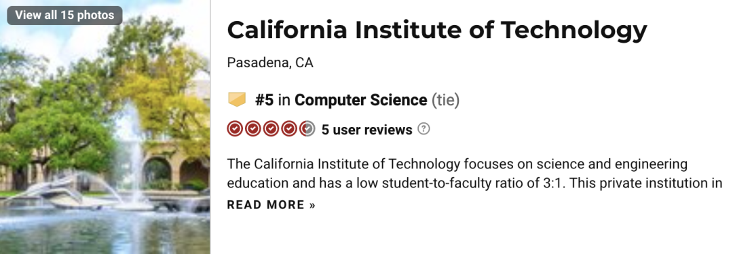Select the fourth red rating checkmark circle
The image size is (733, 254).
click(289, 128)
